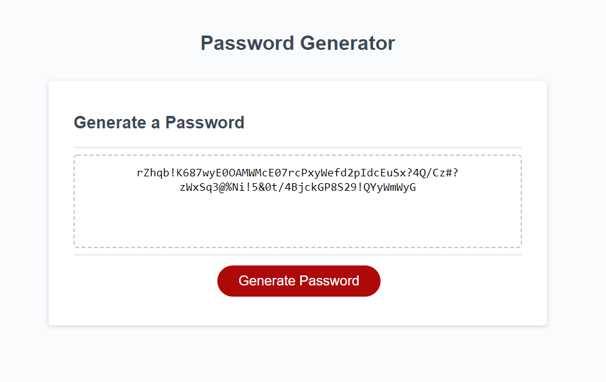Click the divider under the heading

pyautogui.click(x=298, y=141)
